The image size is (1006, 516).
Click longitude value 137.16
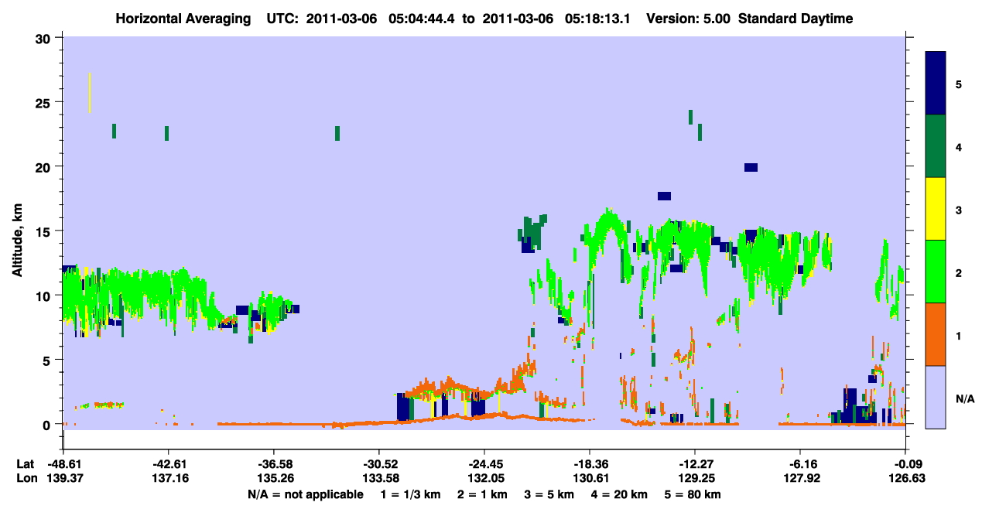click(169, 479)
